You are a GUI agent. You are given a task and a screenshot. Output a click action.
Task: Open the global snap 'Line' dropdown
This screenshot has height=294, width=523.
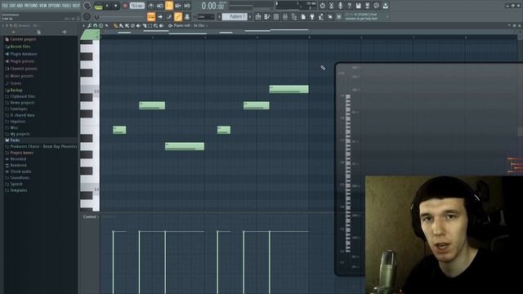pos(206,16)
